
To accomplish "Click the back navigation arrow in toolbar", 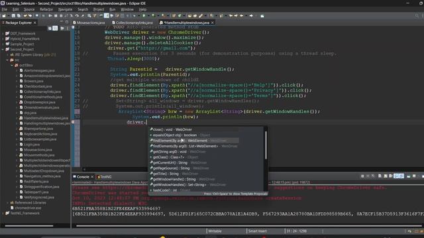I will click(x=241, y=16).
